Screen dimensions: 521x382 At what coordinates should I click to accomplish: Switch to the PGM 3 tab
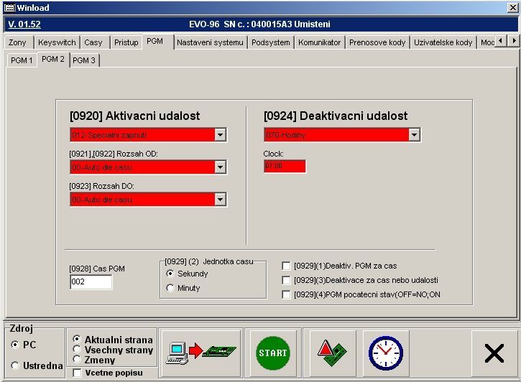[x=84, y=60]
